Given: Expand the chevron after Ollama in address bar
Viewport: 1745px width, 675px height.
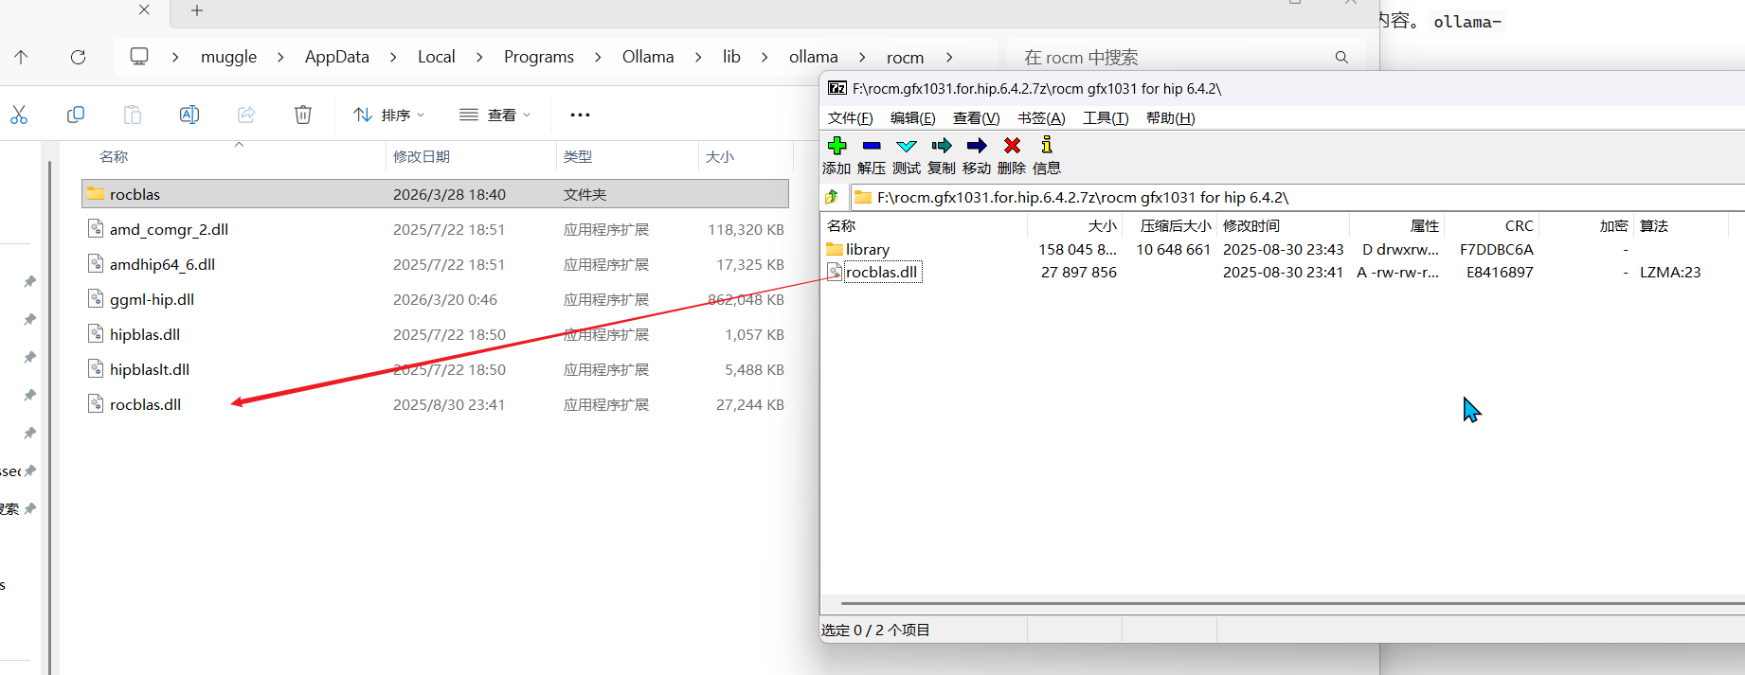Looking at the screenshot, I should click(698, 57).
